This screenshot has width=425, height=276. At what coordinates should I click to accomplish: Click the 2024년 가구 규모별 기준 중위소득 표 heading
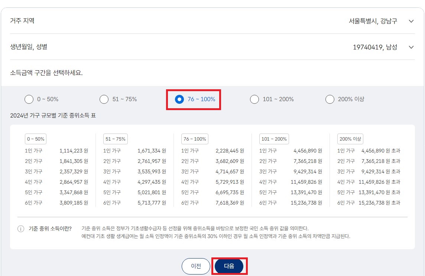[53, 116]
